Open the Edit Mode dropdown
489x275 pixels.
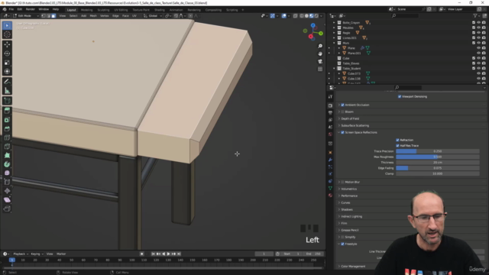26,15
